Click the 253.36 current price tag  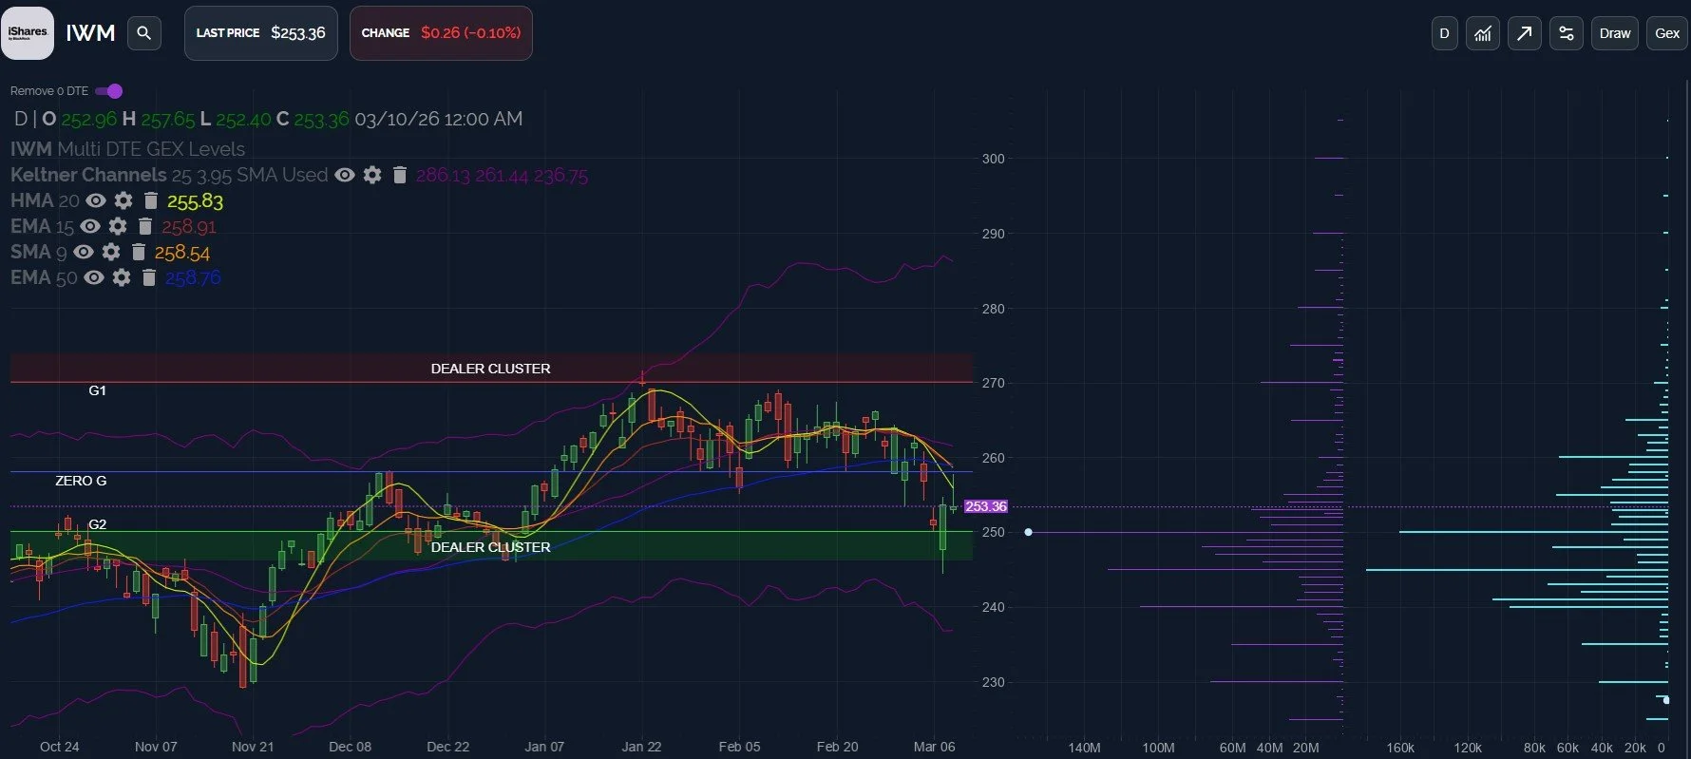point(985,506)
